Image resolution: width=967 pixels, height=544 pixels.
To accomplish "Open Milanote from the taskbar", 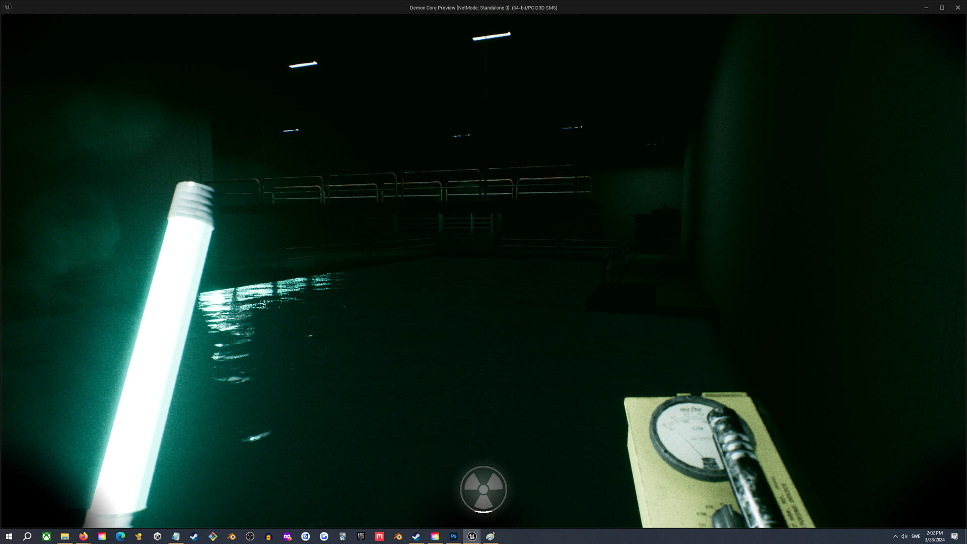I will 380,536.
